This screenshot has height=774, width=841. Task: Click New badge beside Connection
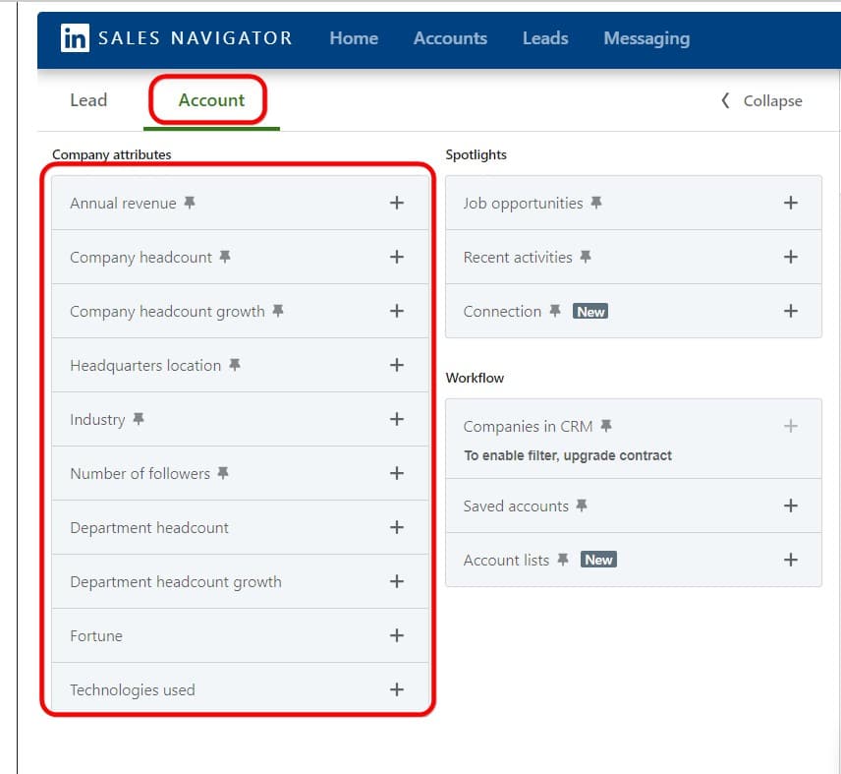tap(590, 312)
